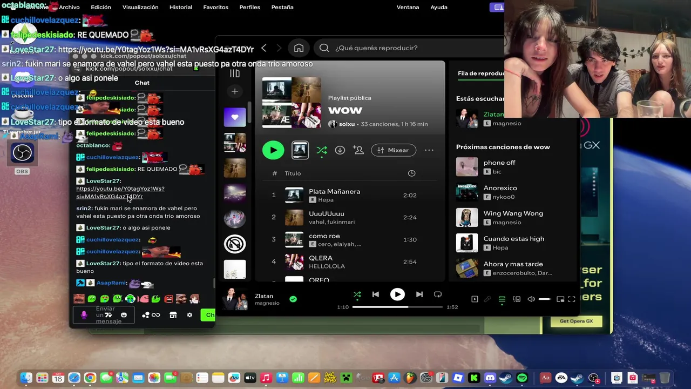Open the Edición menu
This screenshot has width=691, height=389.
pos(101,7)
